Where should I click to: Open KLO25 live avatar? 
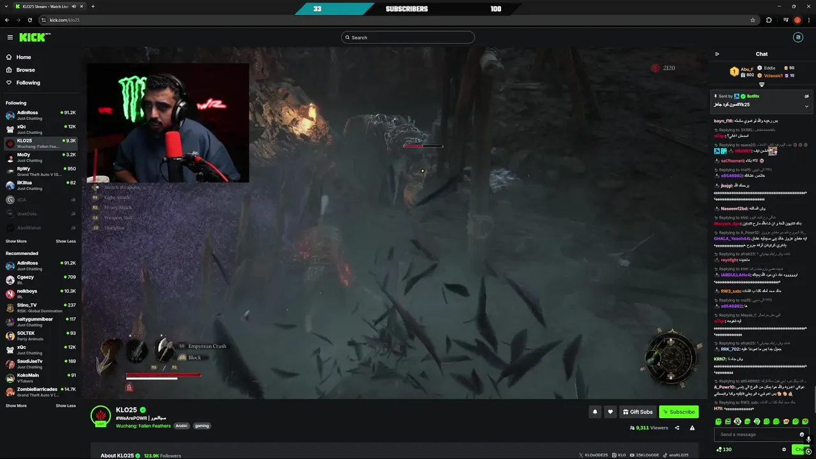100,416
